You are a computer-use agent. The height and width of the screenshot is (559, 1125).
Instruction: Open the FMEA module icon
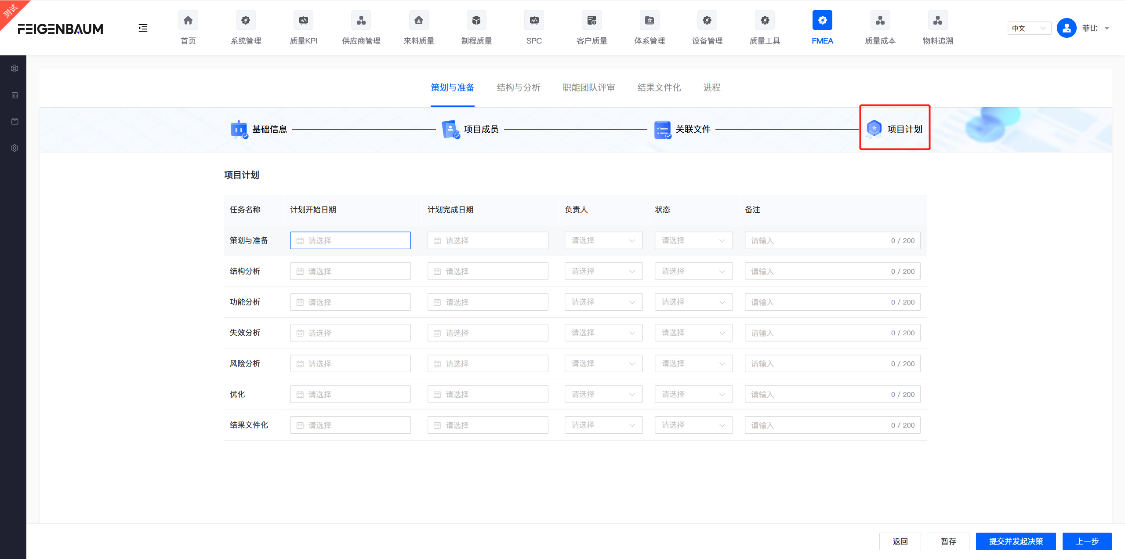pos(822,20)
